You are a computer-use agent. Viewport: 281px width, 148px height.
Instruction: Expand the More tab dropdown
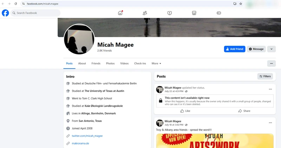pos(156,63)
